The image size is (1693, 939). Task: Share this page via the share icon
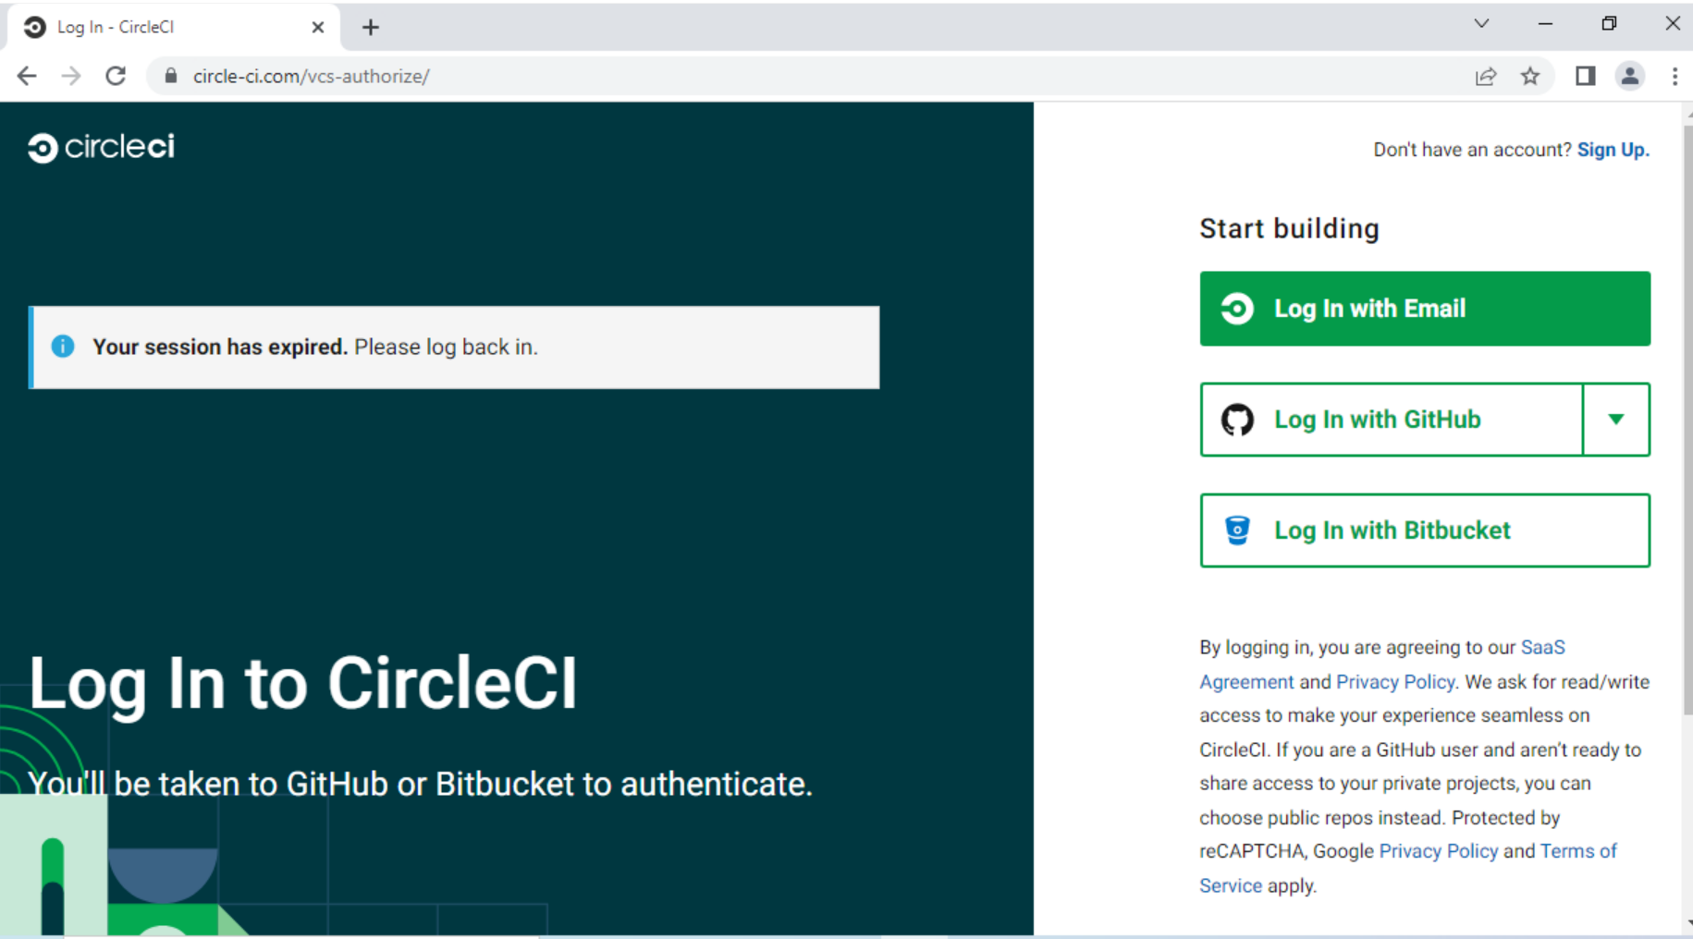[1486, 76]
